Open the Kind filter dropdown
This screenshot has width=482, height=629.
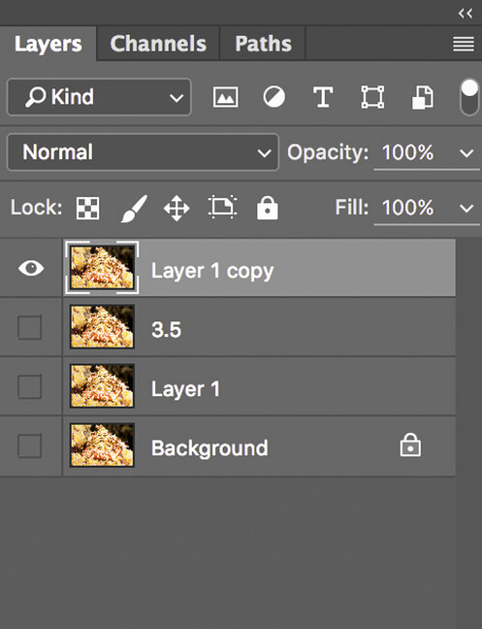pyautogui.click(x=99, y=97)
